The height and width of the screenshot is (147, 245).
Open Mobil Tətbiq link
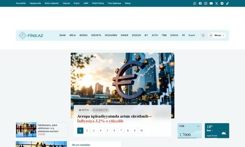pos(98,3)
